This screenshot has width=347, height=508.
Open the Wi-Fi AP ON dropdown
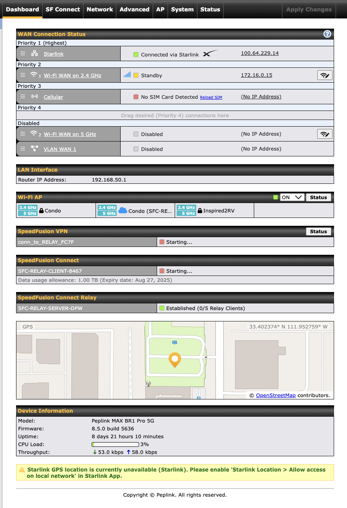[292, 197]
